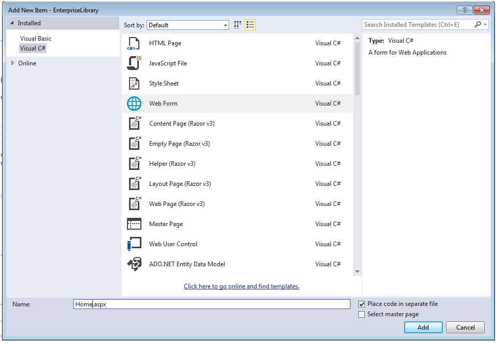
Task: Select the Master Page template icon
Action: point(134,224)
